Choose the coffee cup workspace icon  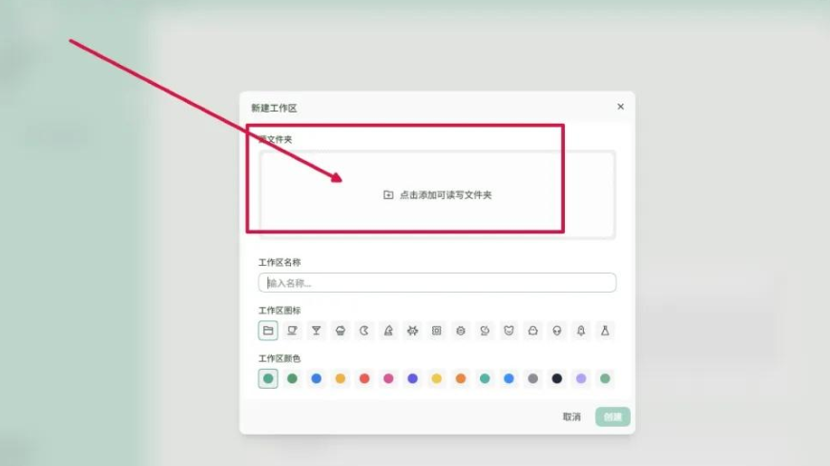(292, 331)
